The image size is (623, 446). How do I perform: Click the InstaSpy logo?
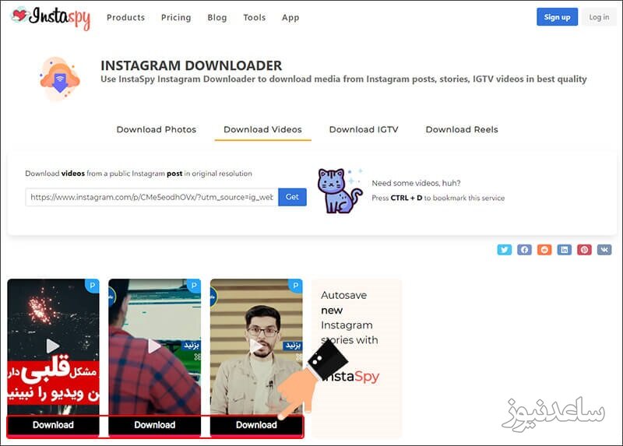(51, 17)
